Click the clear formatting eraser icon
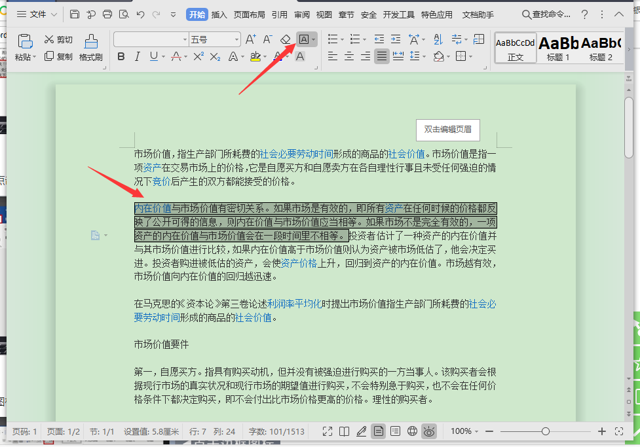640x447 pixels. tap(285, 40)
